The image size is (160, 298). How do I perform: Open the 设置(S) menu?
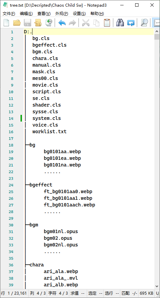(79, 14)
